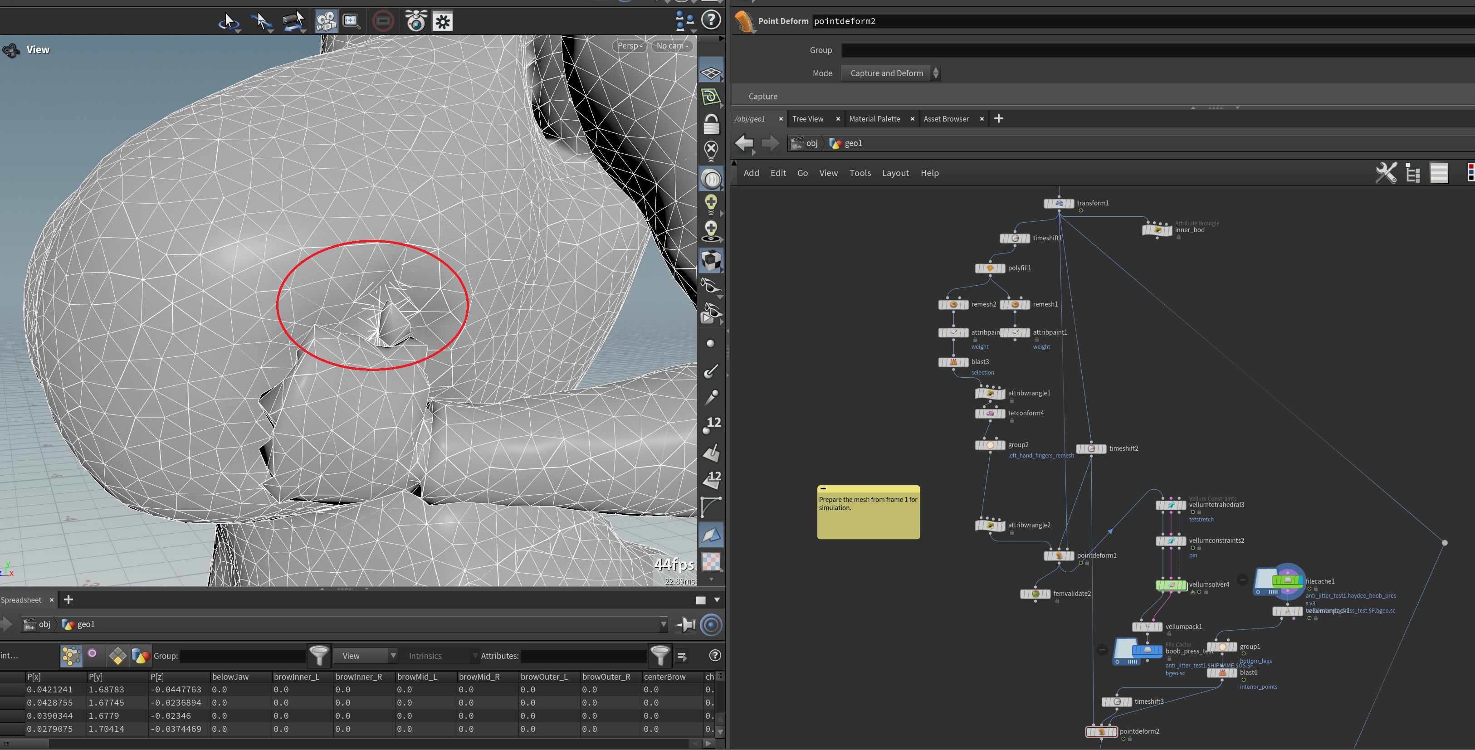Click the network back navigation arrow
1475x750 pixels.
coord(744,143)
